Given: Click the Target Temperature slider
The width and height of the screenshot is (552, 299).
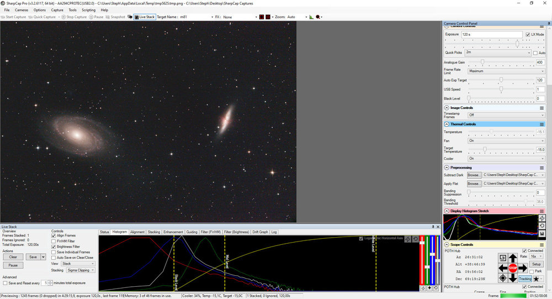Looking at the screenshot, I should 501,150.
